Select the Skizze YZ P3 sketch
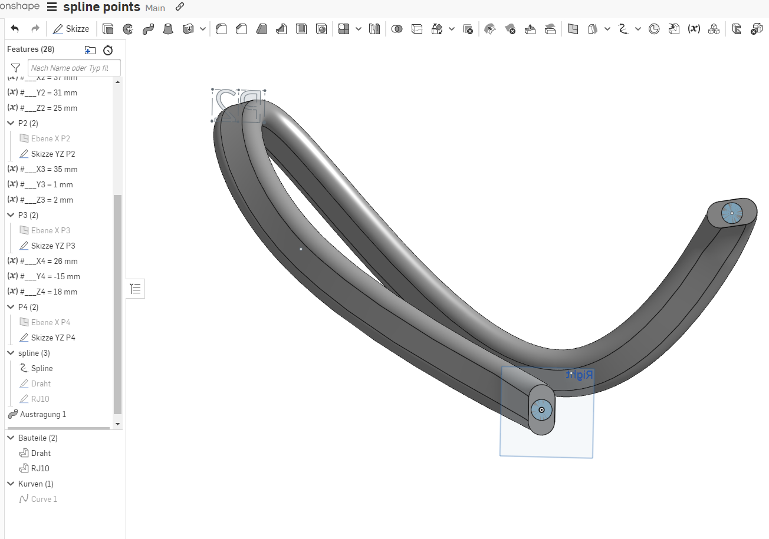Image resolution: width=769 pixels, height=539 pixels. pos(53,246)
